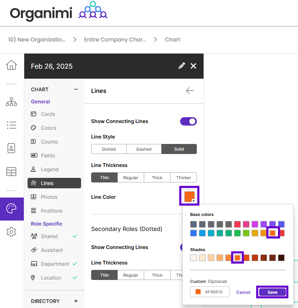Select the Dashed line style
This screenshot has height=308, width=298.
pyautogui.click(x=144, y=149)
